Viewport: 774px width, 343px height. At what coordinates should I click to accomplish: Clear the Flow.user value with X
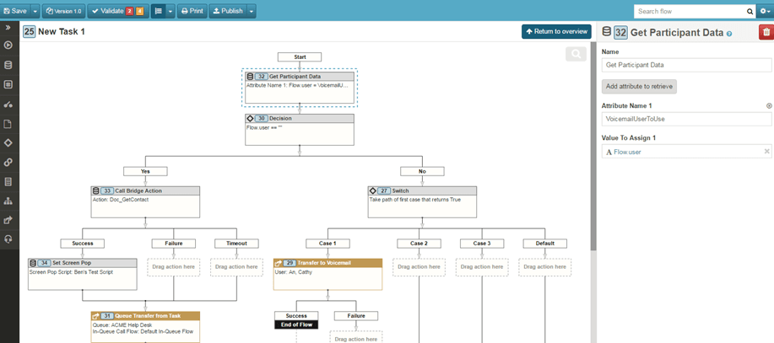click(x=766, y=152)
